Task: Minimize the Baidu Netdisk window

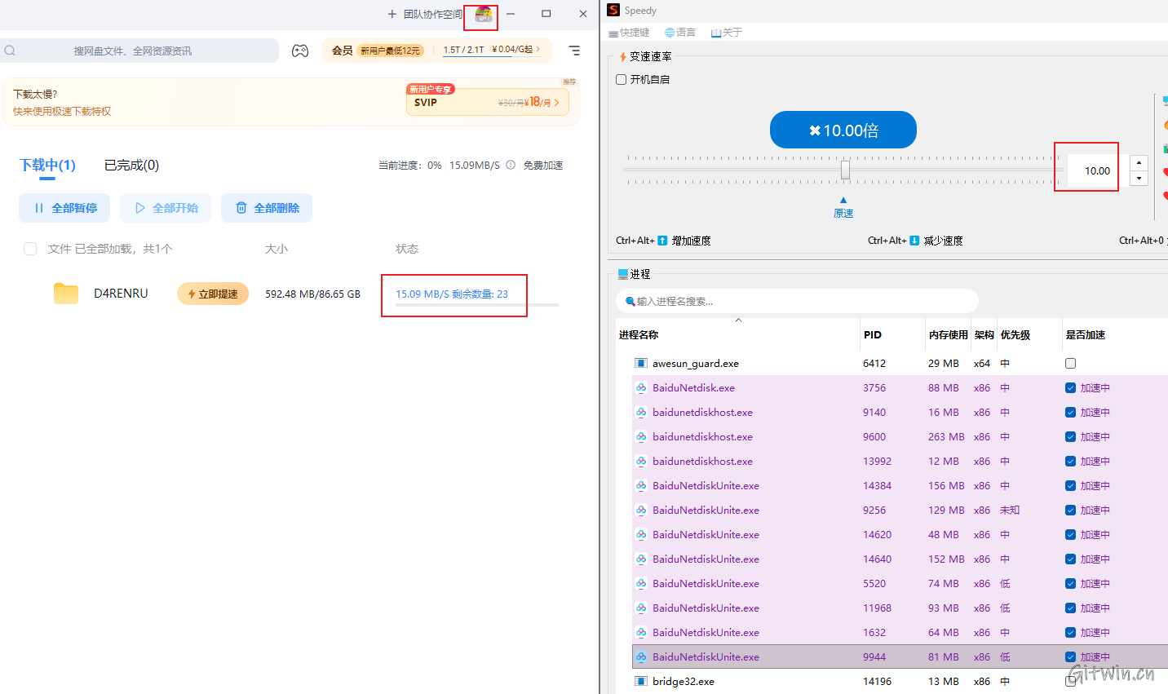Action: click(x=511, y=14)
